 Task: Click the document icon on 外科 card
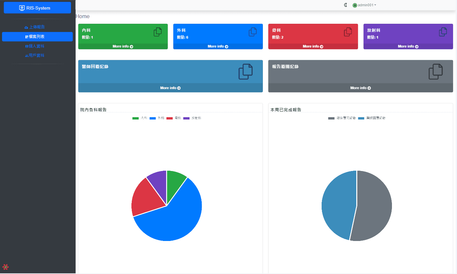(253, 32)
